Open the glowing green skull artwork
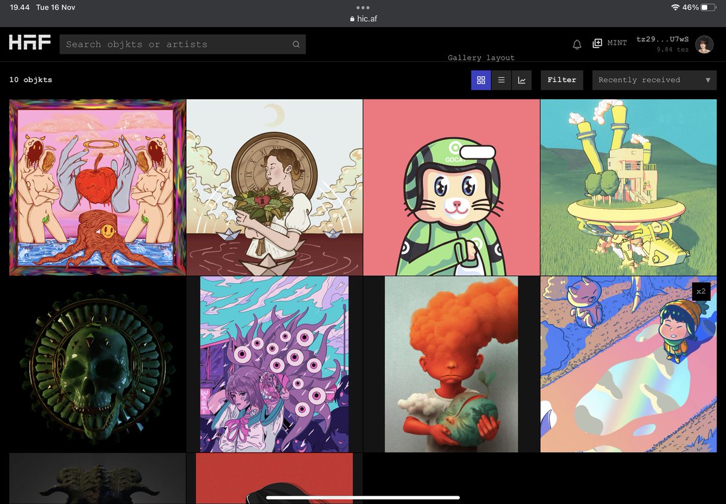This screenshot has height=504, width=726. click(x=97, y=363)
